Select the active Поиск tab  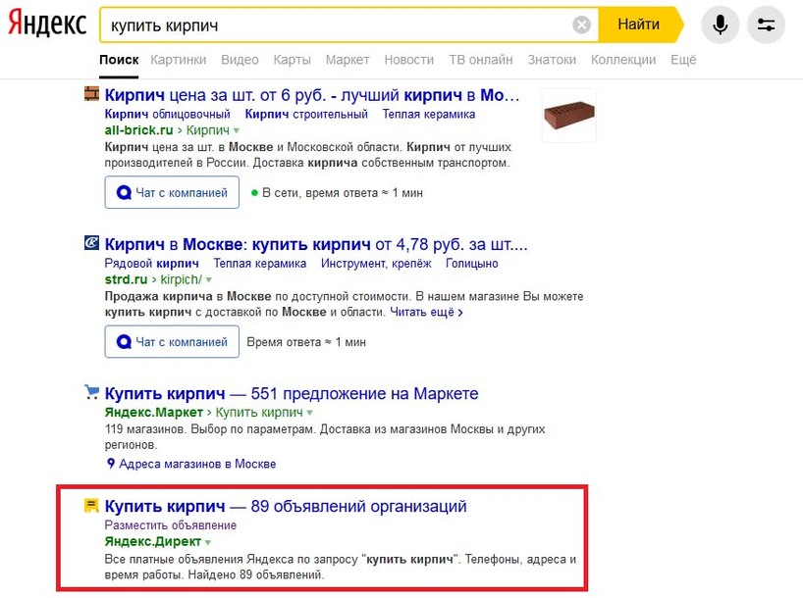coord(119,60)
